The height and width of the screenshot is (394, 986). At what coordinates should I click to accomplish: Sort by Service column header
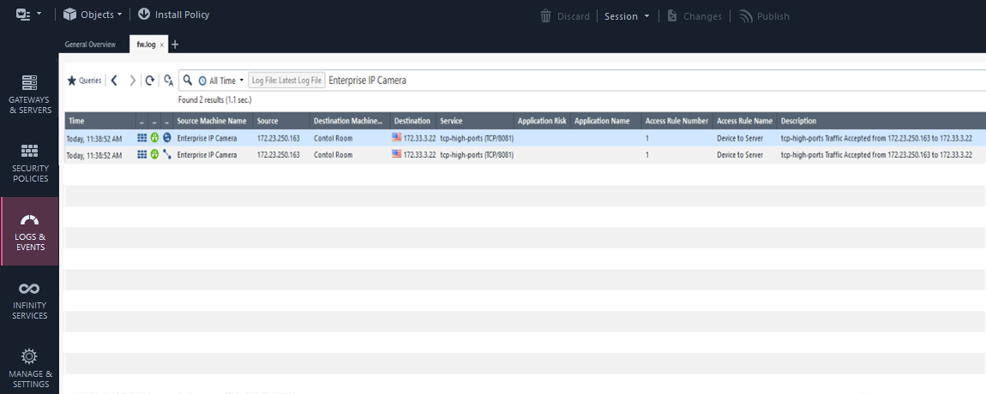[476, 121]
